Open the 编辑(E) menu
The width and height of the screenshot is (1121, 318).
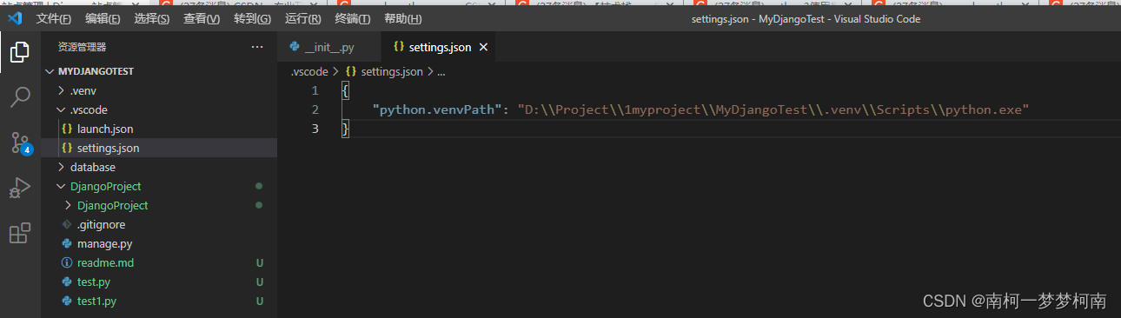coord(103,18)
